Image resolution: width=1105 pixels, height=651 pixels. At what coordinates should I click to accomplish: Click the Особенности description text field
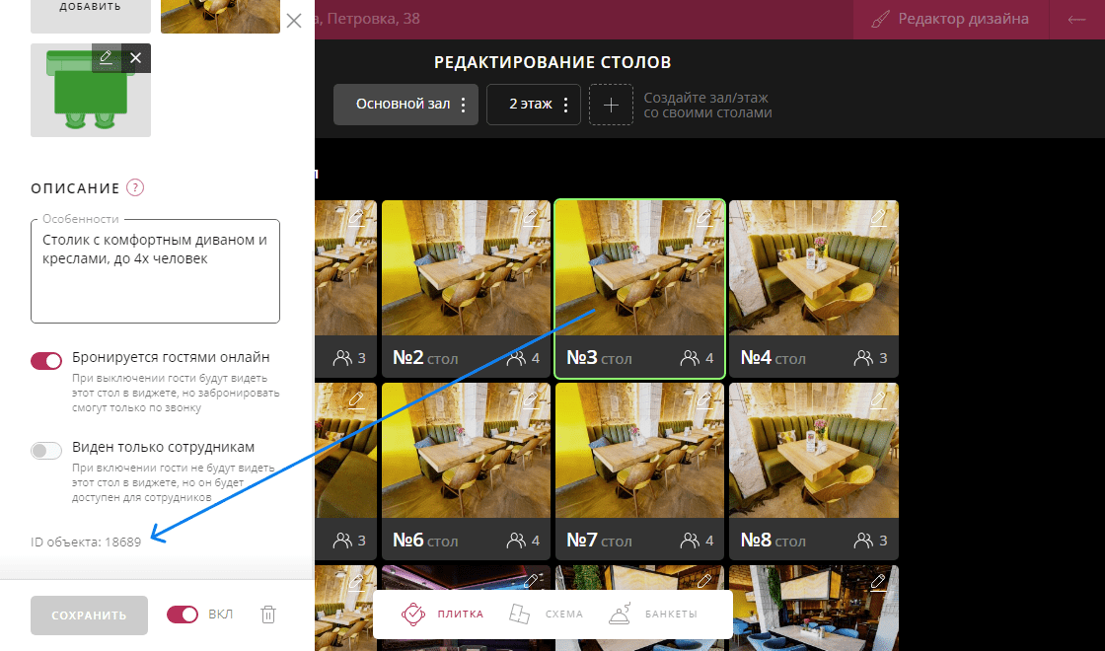click(155, 271)
